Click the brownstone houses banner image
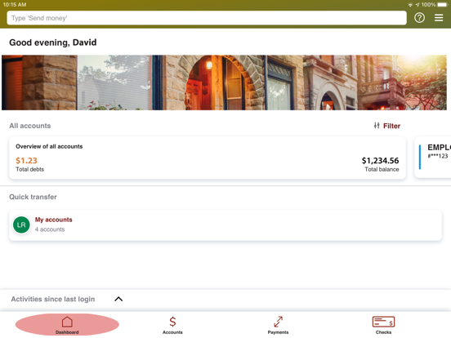The image size is (451, 338). pyautogui.click(x=224, y=82)
